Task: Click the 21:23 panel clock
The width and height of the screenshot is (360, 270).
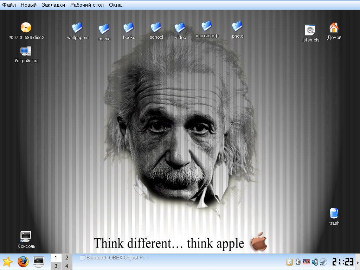Action: (x=343, y=262)
